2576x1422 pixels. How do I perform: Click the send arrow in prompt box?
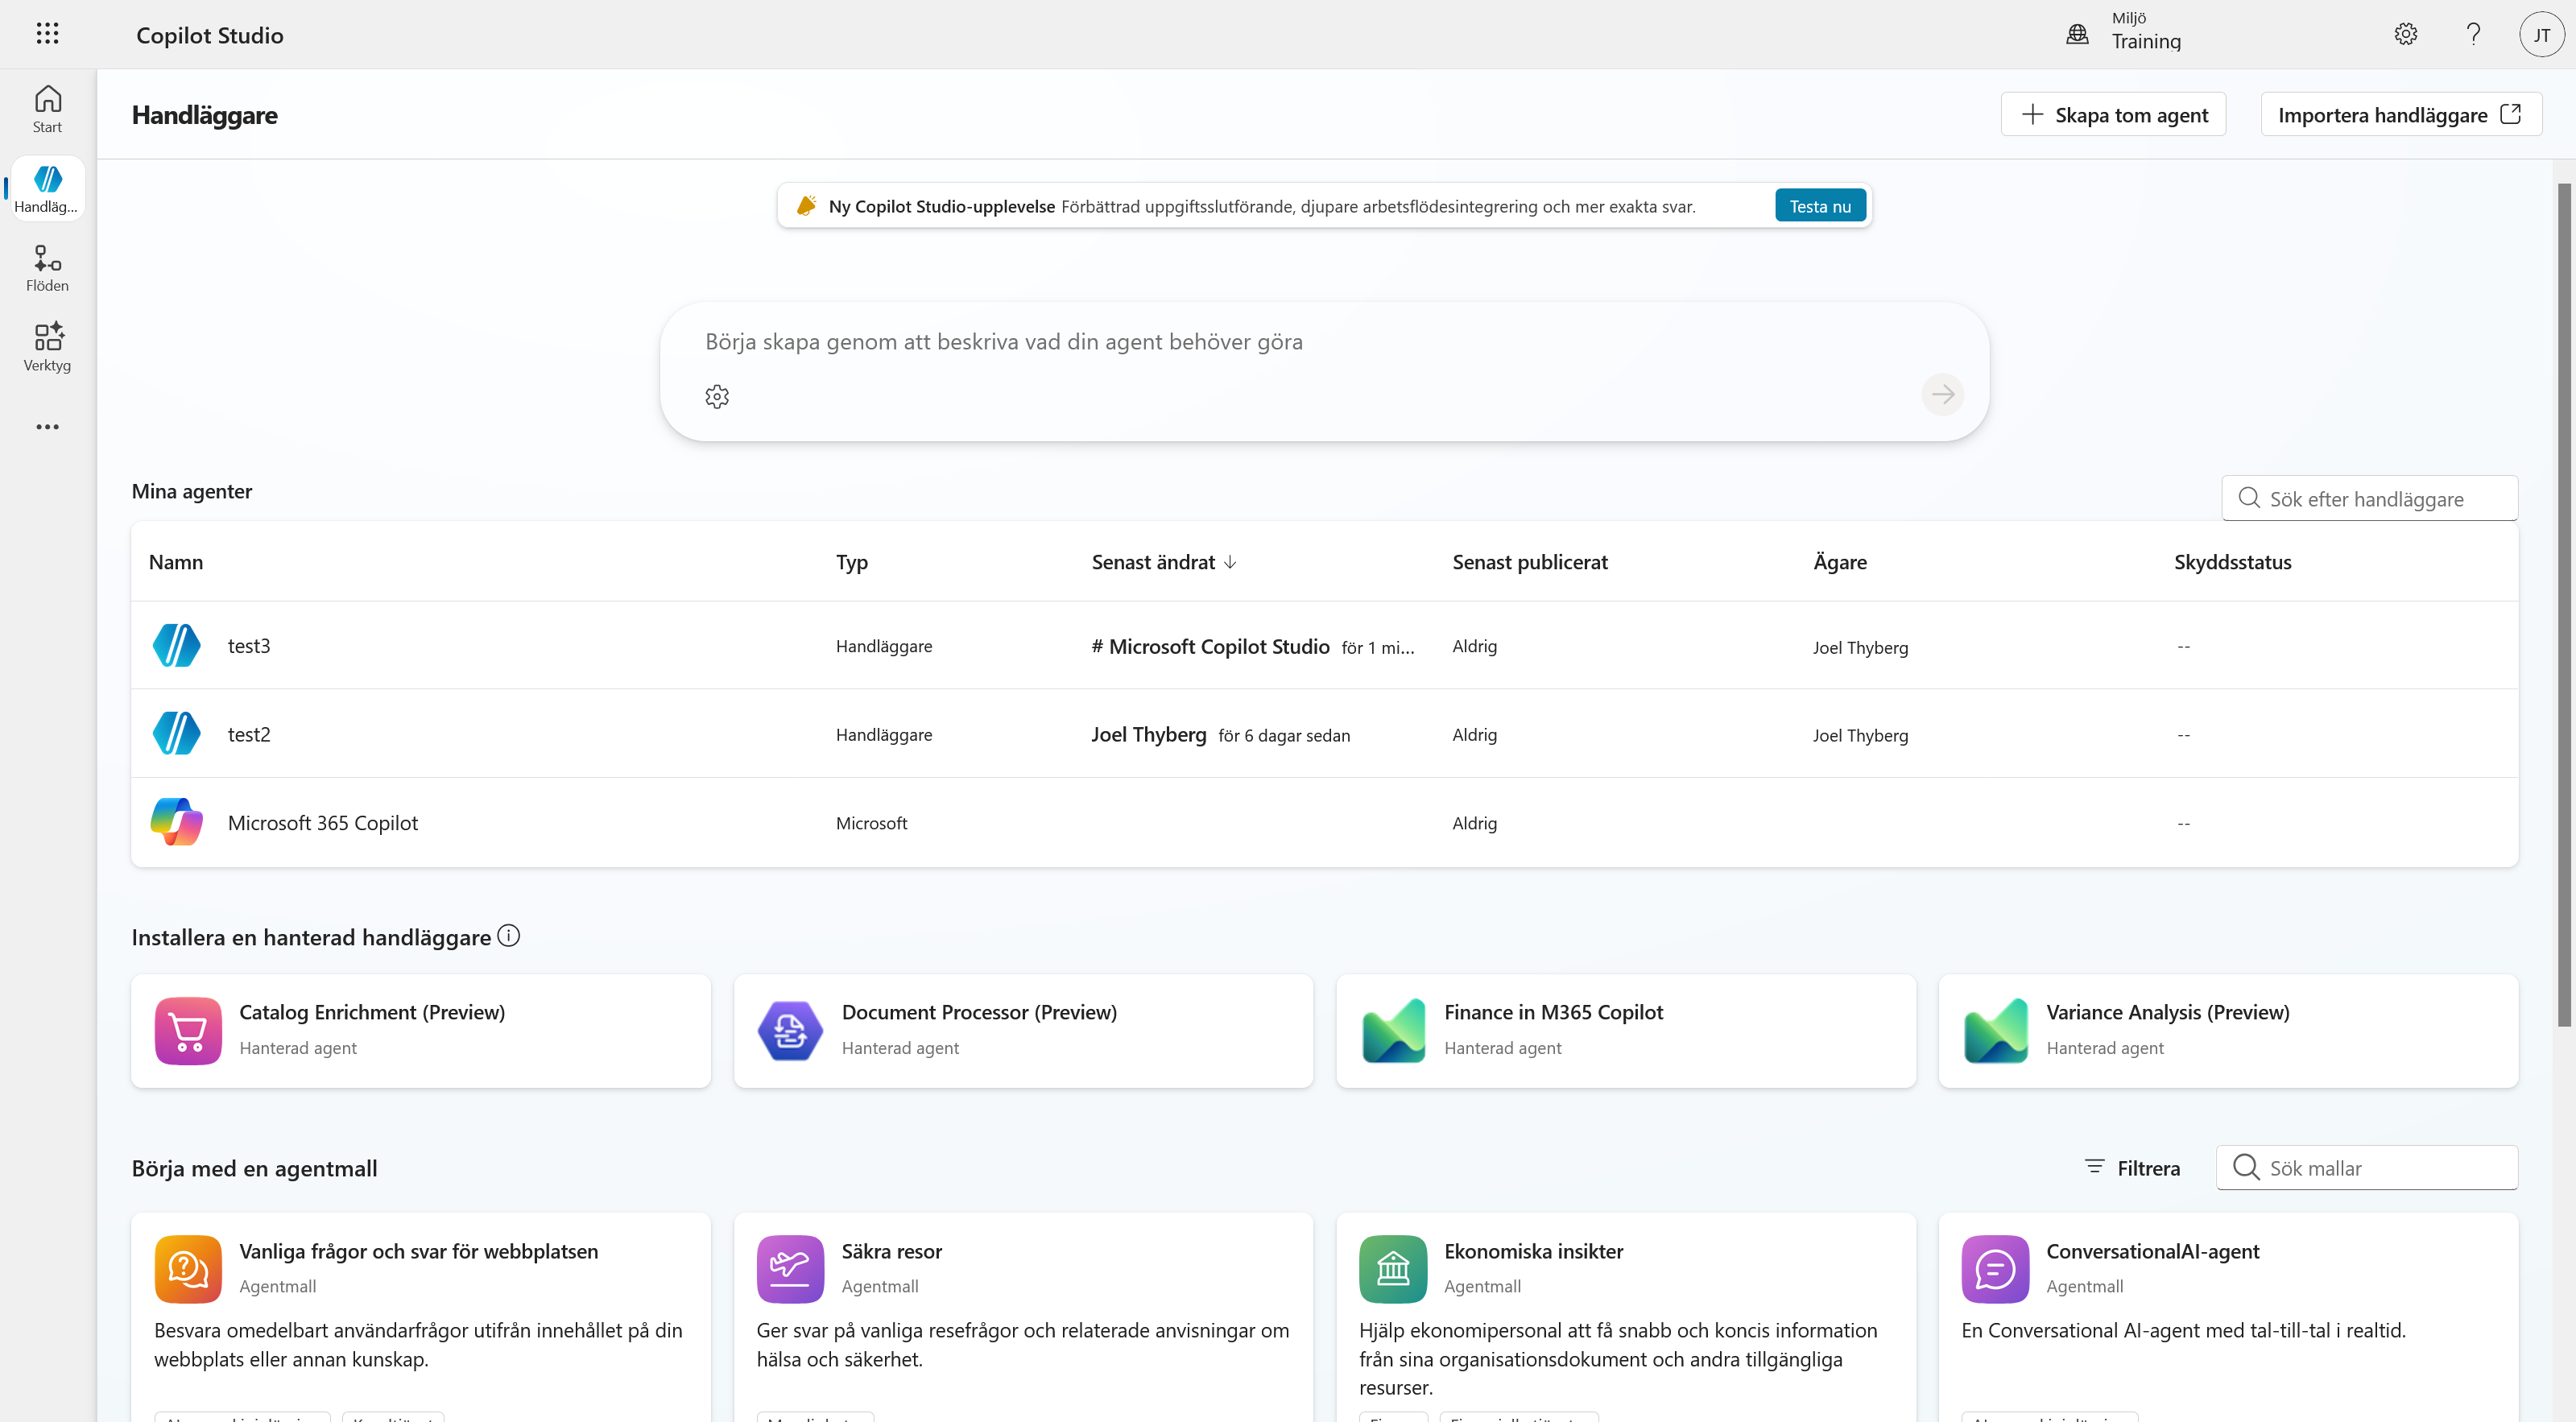point(1942,395)
